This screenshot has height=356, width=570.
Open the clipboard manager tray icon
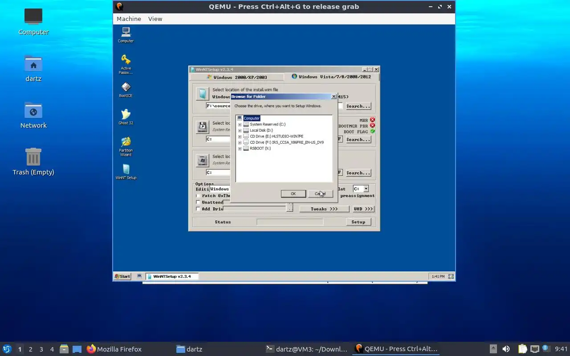click(x=522, y=349)
